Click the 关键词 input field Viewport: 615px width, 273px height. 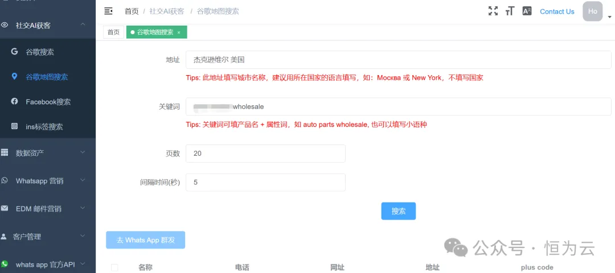point(399,106)
